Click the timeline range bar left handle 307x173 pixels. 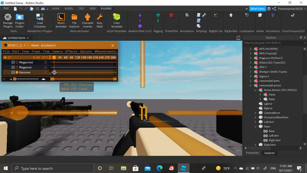click(x=52, y=79)
